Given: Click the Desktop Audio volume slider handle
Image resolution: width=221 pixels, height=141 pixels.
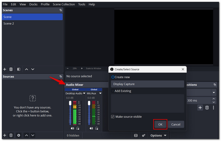Looking at the screenshot, I should (70, 103).
